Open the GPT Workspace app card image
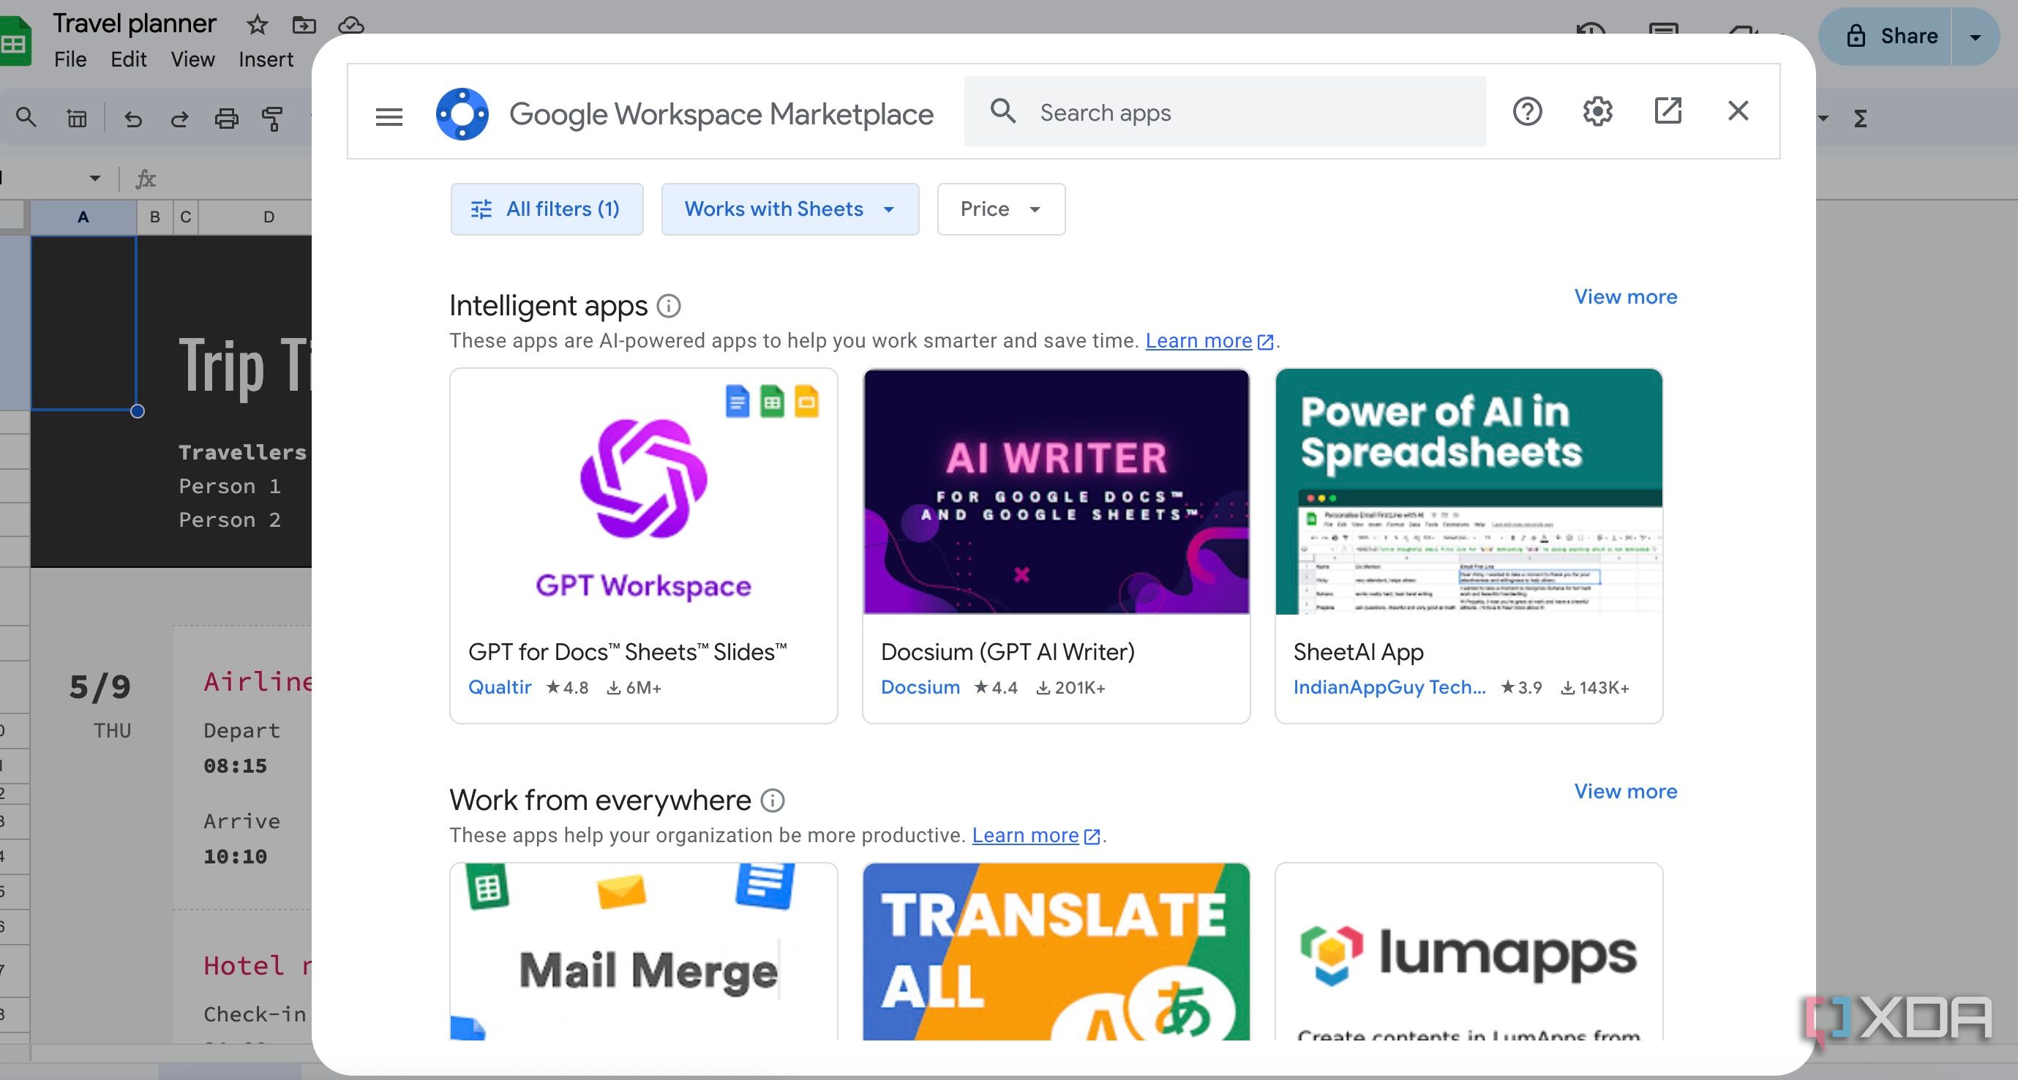 (643, 492)
